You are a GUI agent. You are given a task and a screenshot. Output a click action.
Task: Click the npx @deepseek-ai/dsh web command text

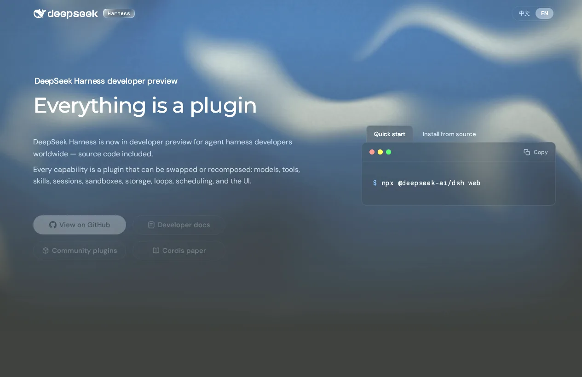(x=431, y=183)
